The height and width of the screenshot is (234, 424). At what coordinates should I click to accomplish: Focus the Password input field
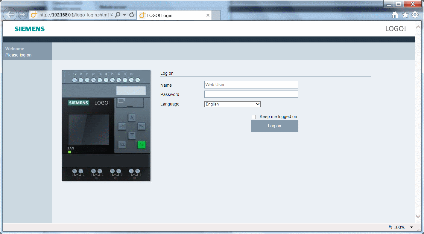251,94
